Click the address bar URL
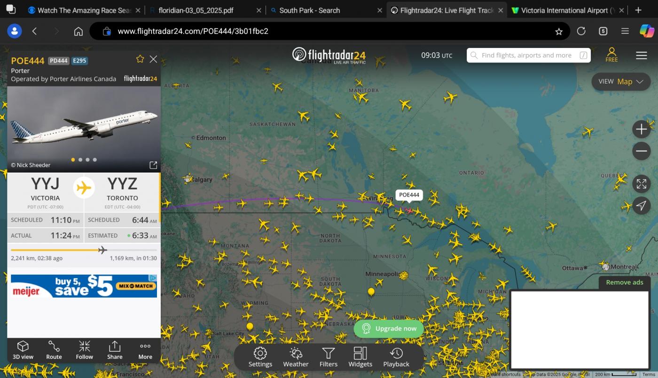The width and height of the screenshot is (658, 378). pos(193,31)
